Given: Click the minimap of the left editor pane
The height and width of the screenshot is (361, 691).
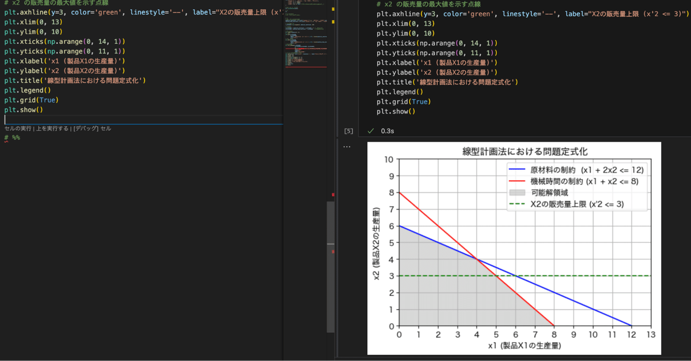Looking at the screenshot, I should (x=305, y=35).
